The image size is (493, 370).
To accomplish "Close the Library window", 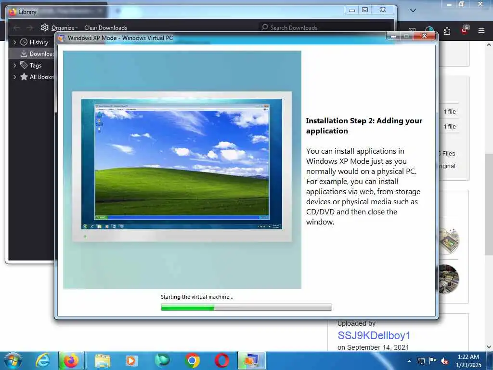I will click(x=383, y=10).
